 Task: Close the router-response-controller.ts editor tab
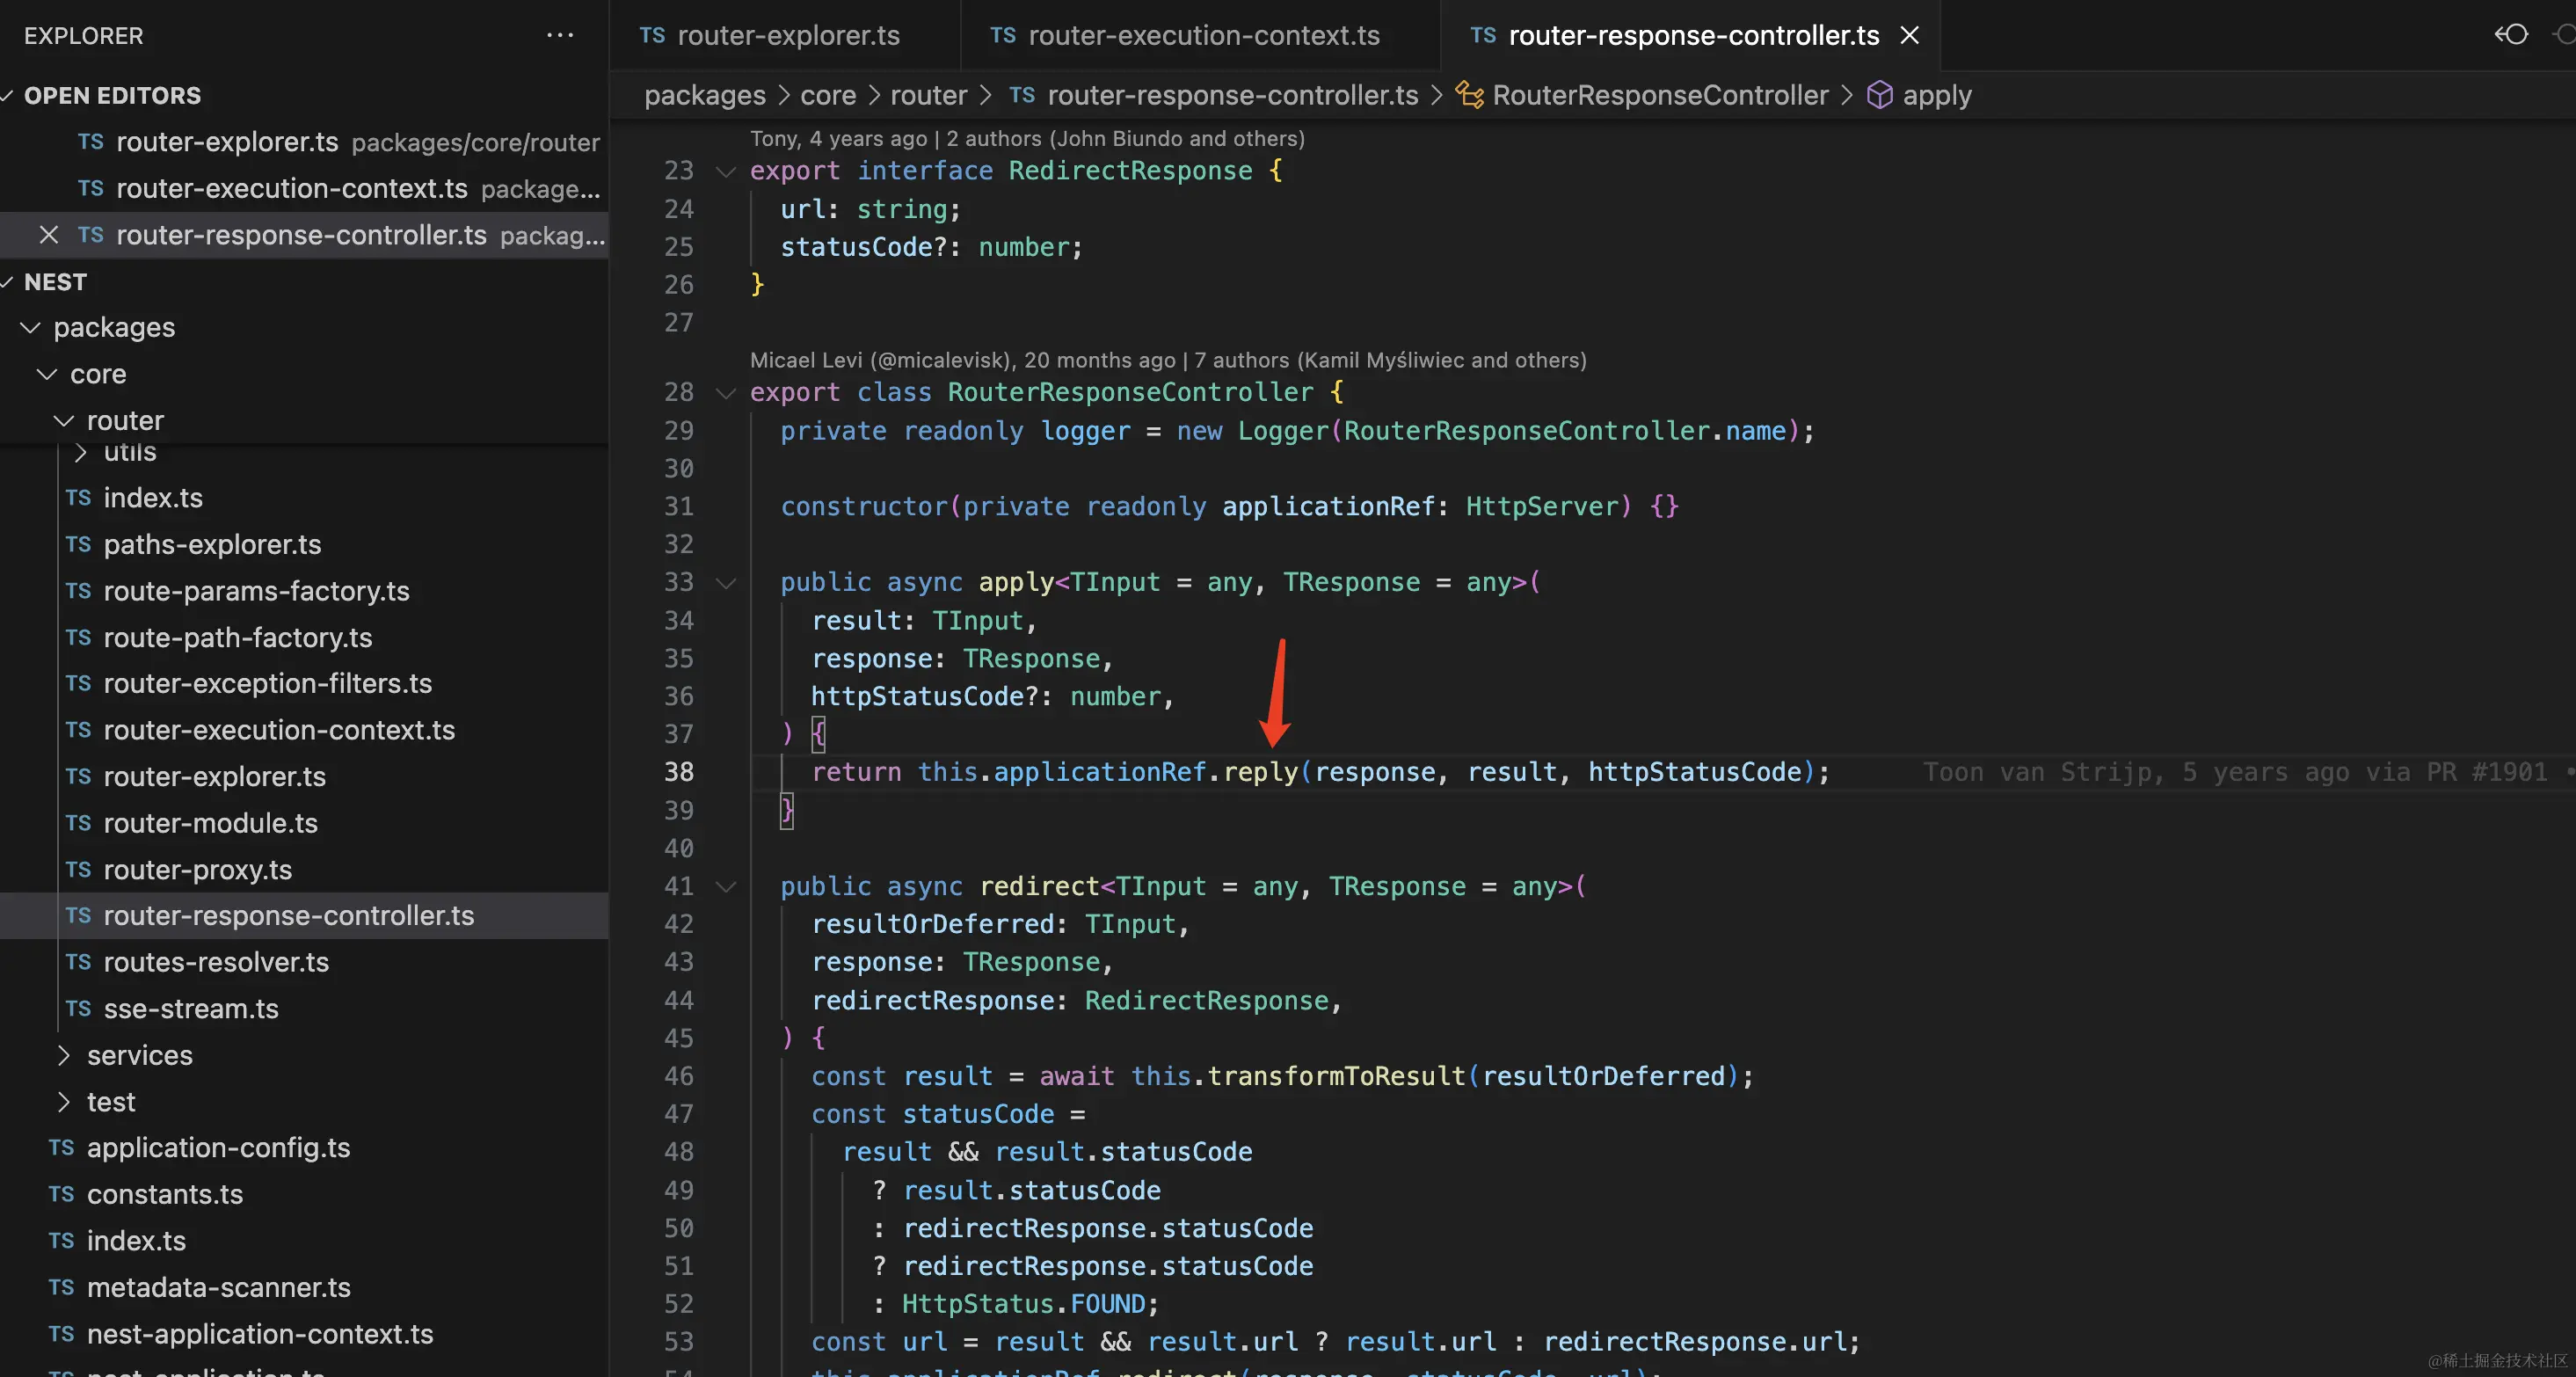1909,35
